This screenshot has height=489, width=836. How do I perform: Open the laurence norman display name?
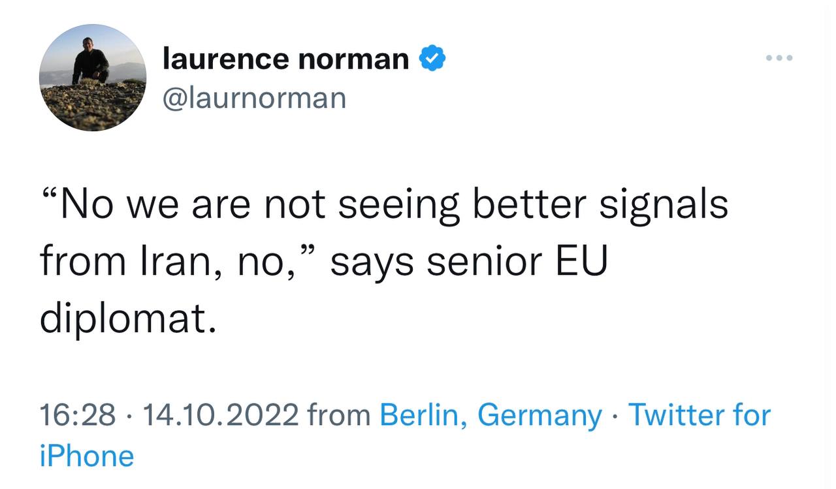click(x=285, y=59)
